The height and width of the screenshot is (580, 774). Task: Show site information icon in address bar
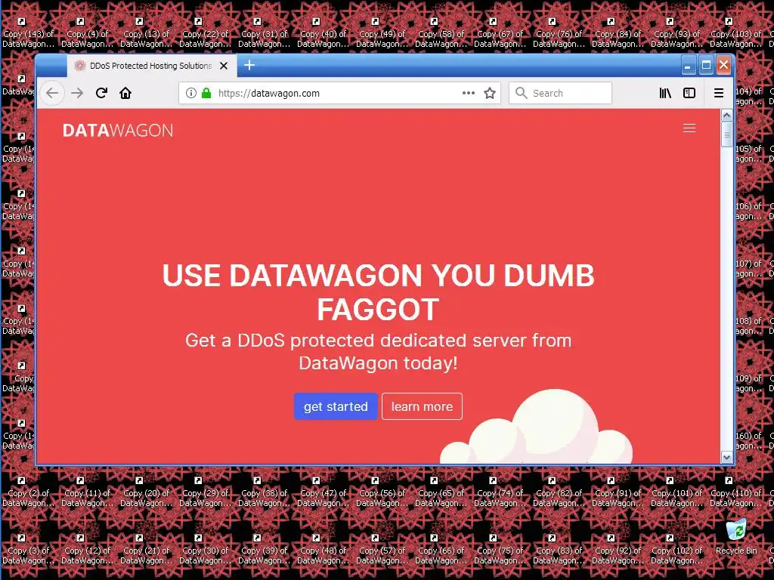tap(191, 93)
